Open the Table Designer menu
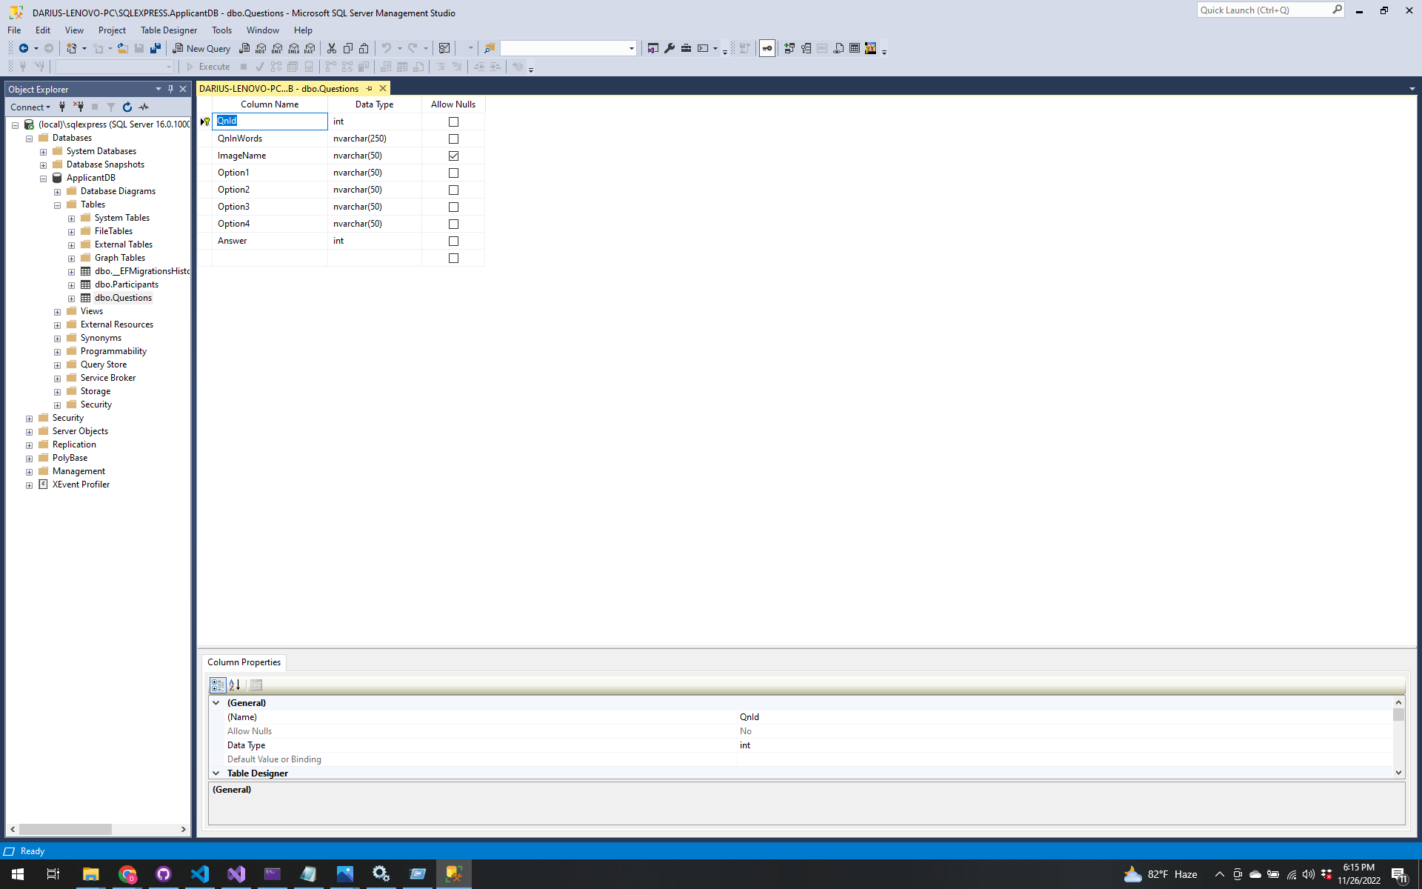 point(169,30)
